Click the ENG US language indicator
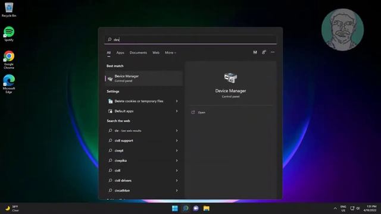This screenshot has height=214, width=381. [x=343, y=209]
